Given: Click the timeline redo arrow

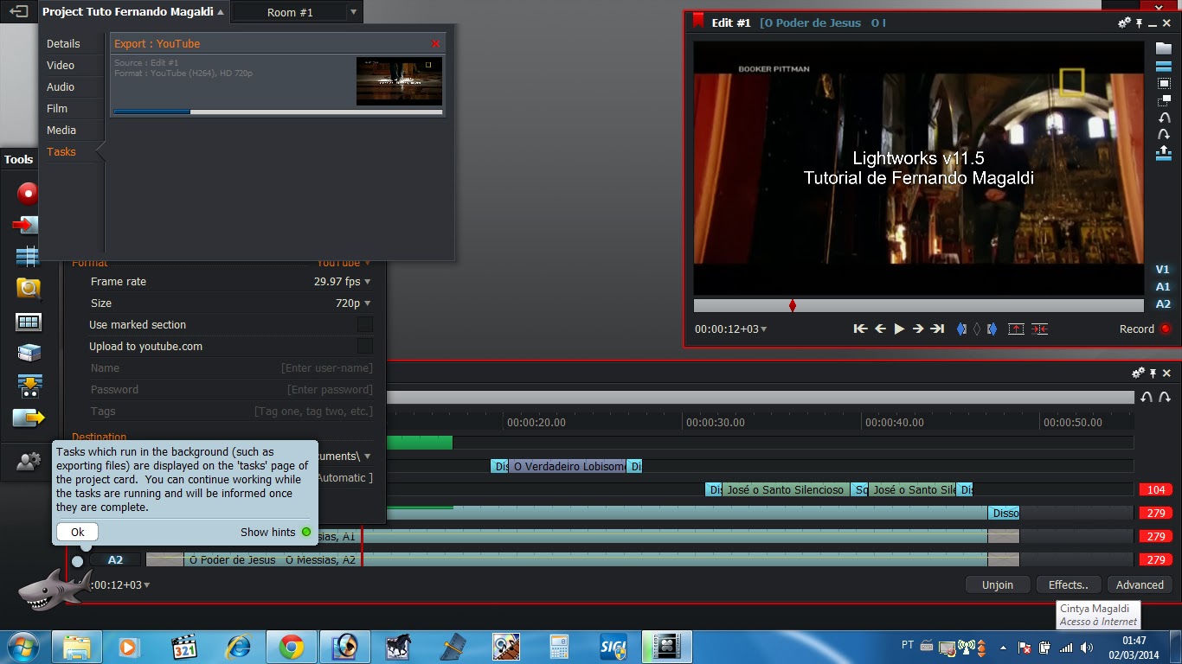Looking at the screenshot, I should pyautogui.click(x=1165, y=397).
